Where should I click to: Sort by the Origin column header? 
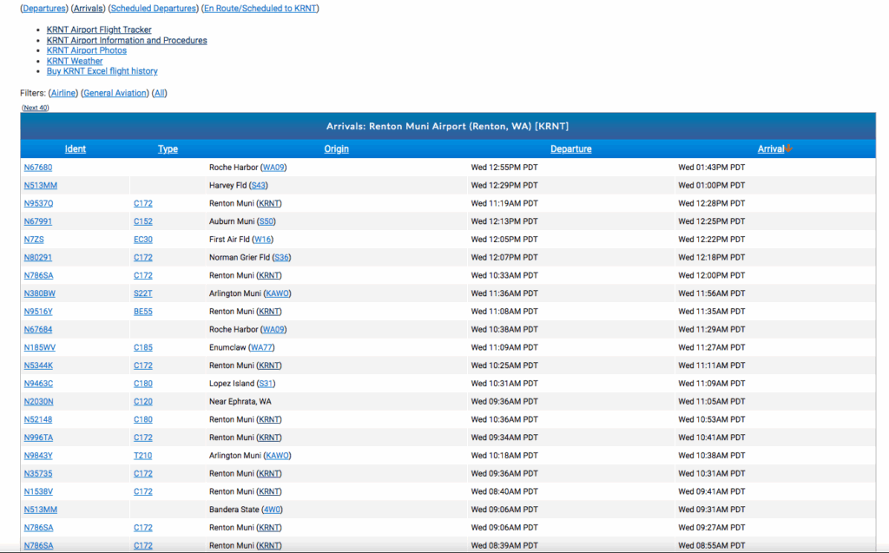336,149
